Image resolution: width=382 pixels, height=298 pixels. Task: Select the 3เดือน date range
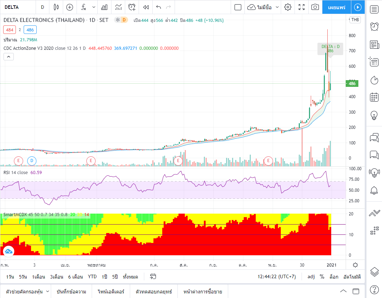coord(56,277)
